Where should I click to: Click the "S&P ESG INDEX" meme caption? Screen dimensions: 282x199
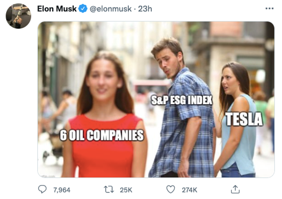tap(181, 99)
